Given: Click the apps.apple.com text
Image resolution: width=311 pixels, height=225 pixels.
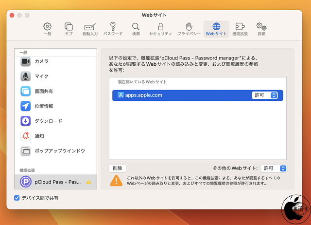Looking at the screenshot, I should click(x=144, y=95).
